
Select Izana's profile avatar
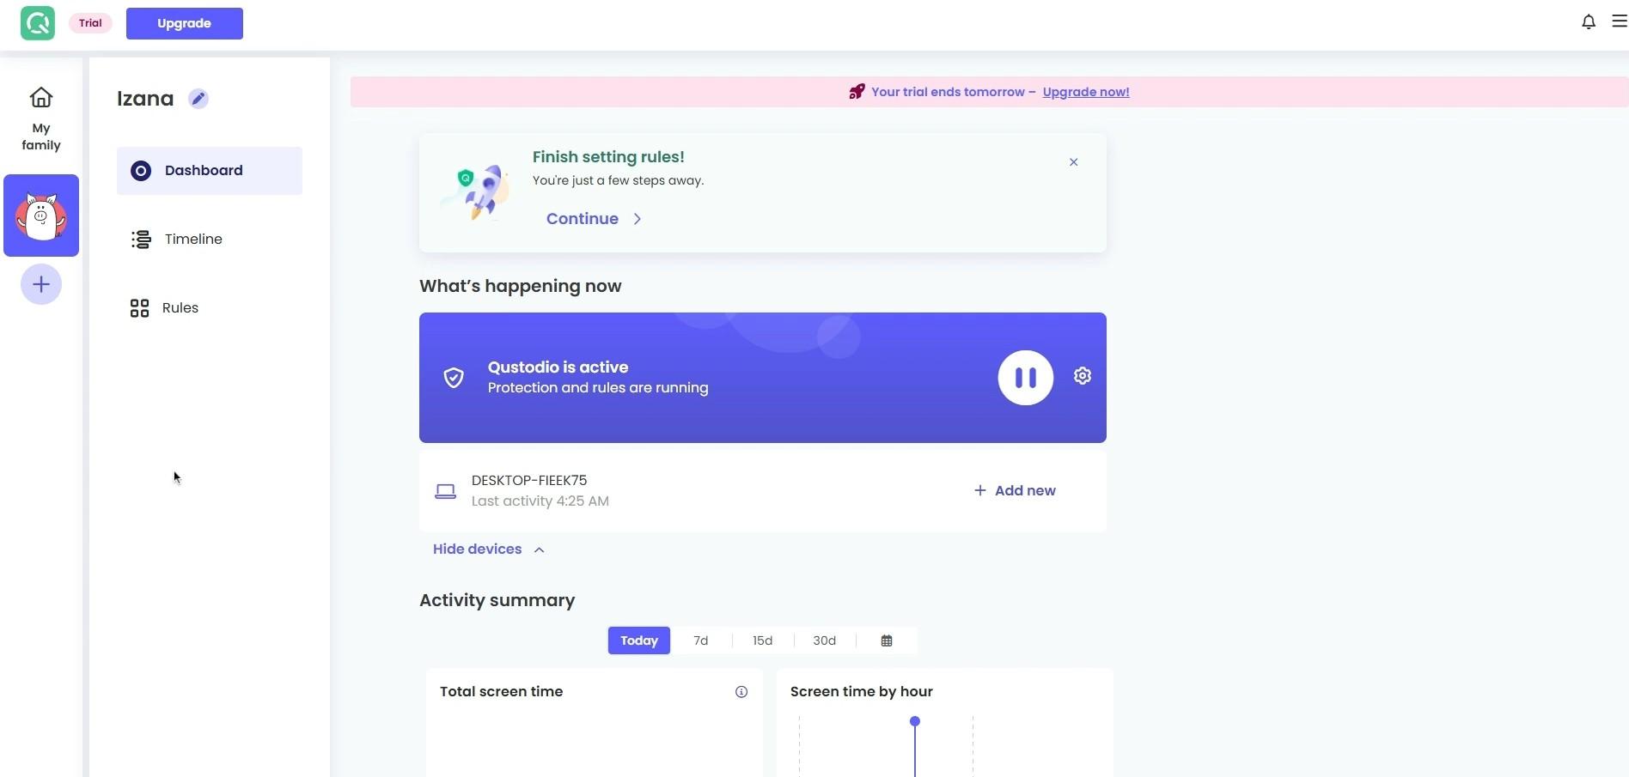coord(41,215)
